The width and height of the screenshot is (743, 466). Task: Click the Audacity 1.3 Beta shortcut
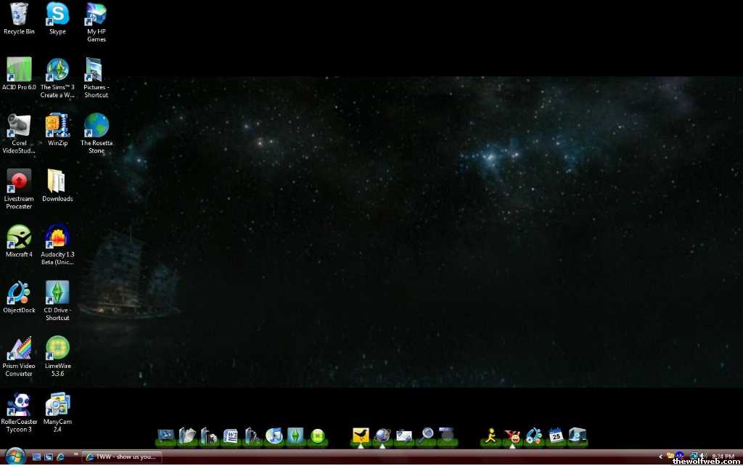click(57, 237)
